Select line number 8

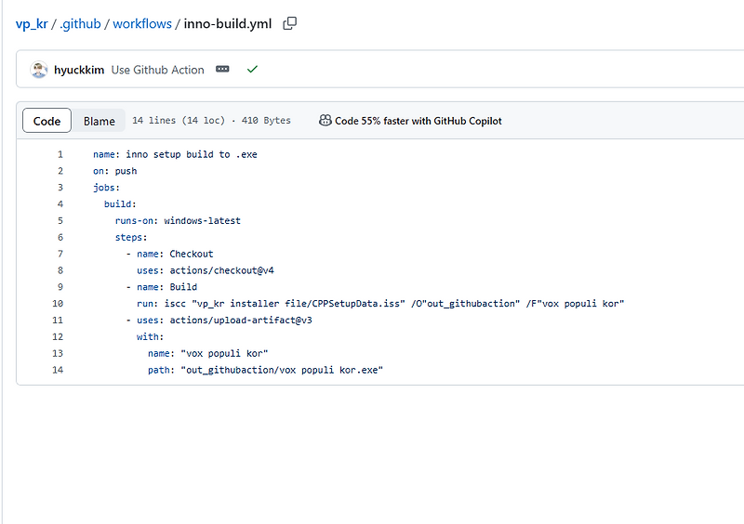pyautogui.click(x=60, y=270)
